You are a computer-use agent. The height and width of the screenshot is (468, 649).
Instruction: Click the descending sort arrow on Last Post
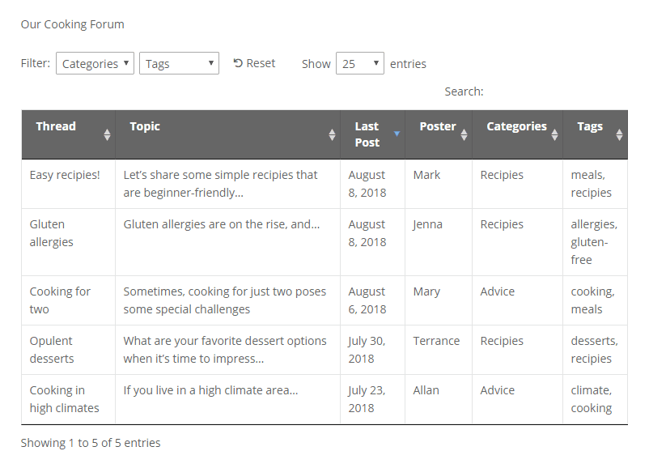[x=397, y=131]
